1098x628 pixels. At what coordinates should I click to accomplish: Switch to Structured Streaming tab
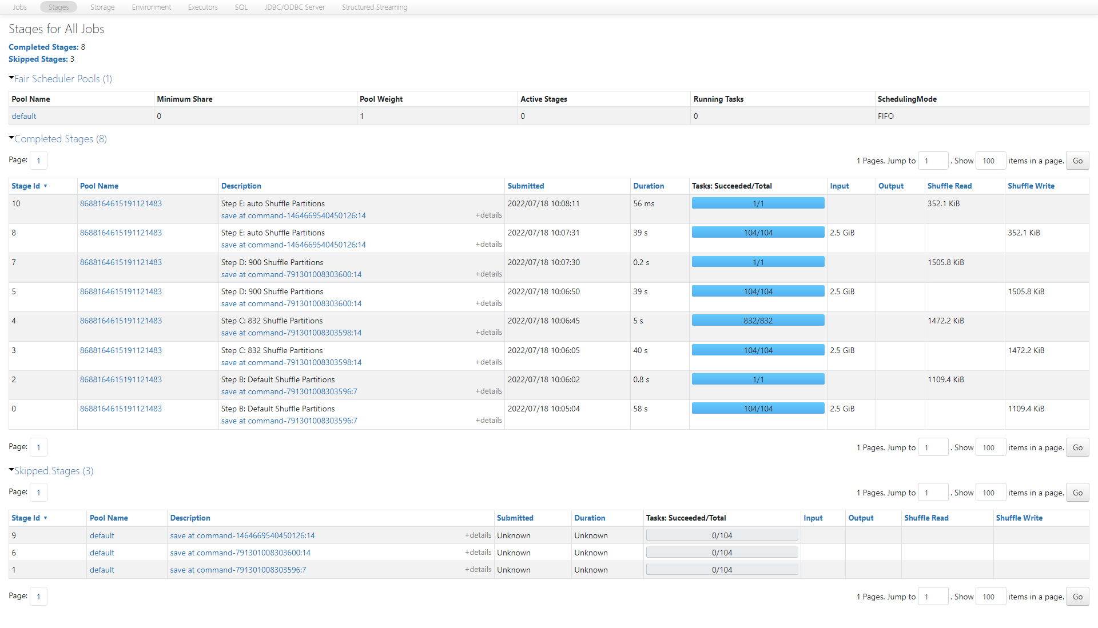(x=375, y=7)
